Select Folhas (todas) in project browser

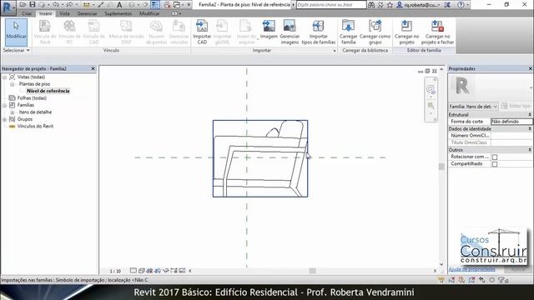pos(32,98)
